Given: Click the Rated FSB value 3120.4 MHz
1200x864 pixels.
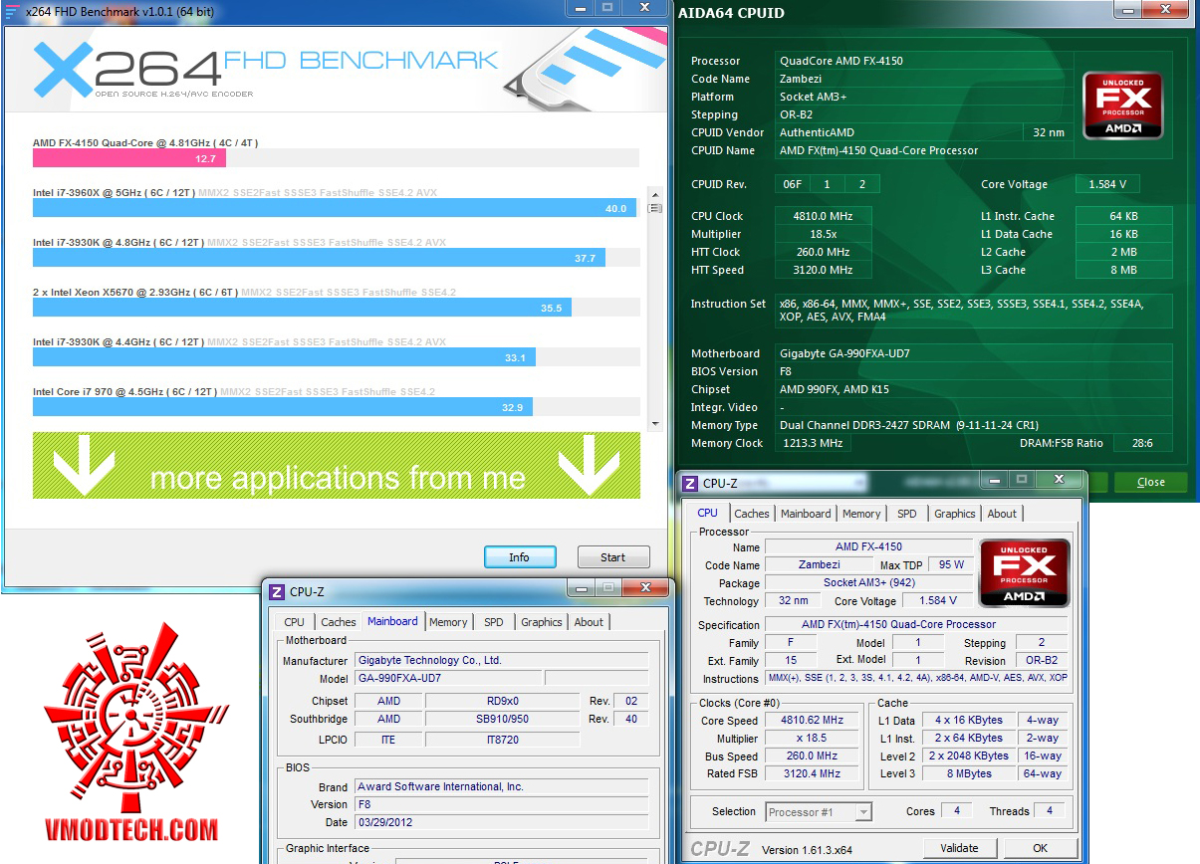Looking at the screenshot, I should click(814, 774).
